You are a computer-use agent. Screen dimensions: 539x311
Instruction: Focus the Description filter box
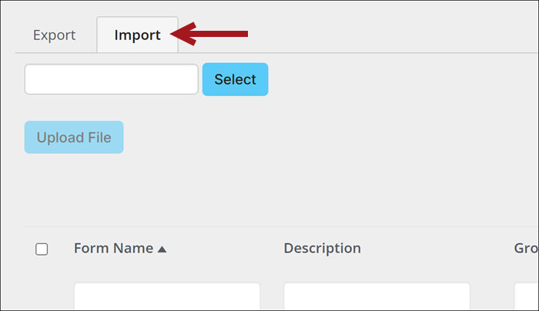pos(377,296)
